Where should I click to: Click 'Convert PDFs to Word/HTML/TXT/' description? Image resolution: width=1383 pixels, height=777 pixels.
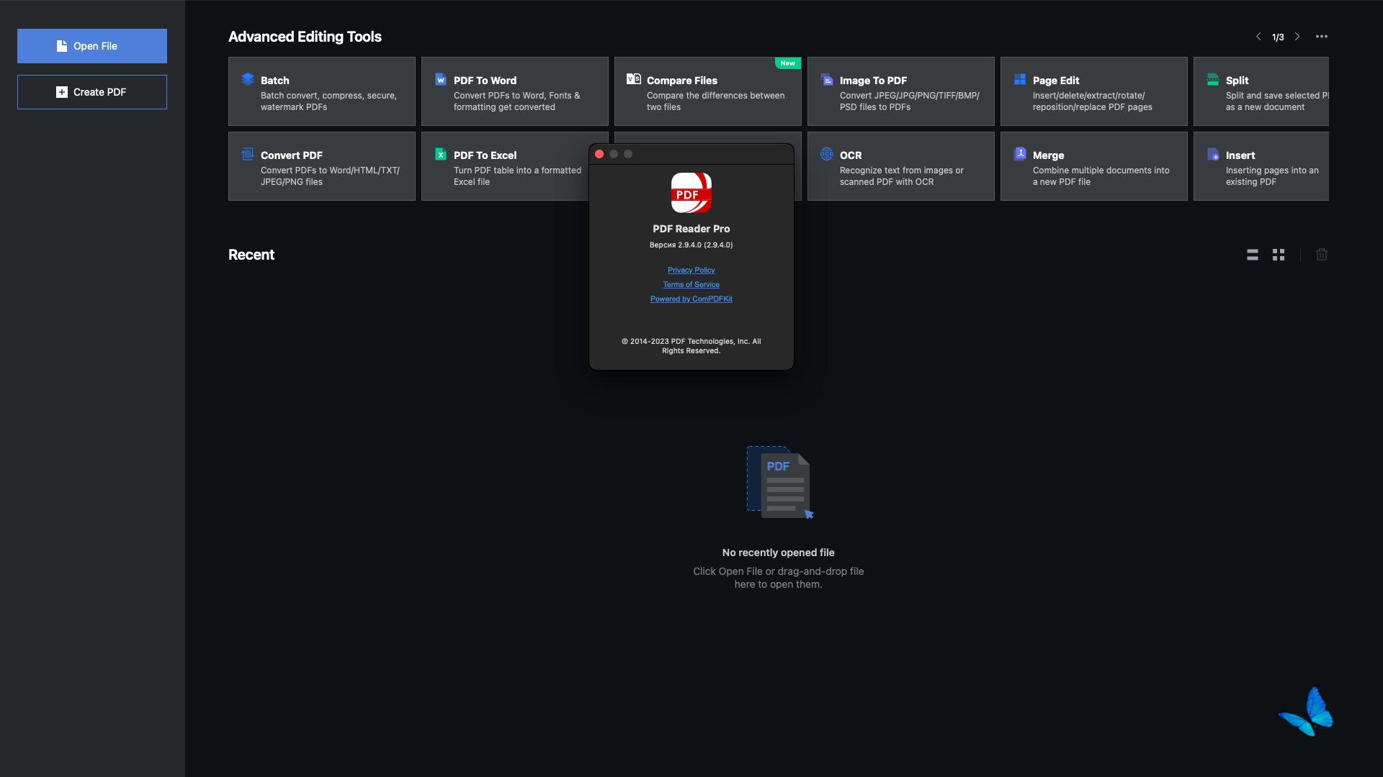[330, 176]
